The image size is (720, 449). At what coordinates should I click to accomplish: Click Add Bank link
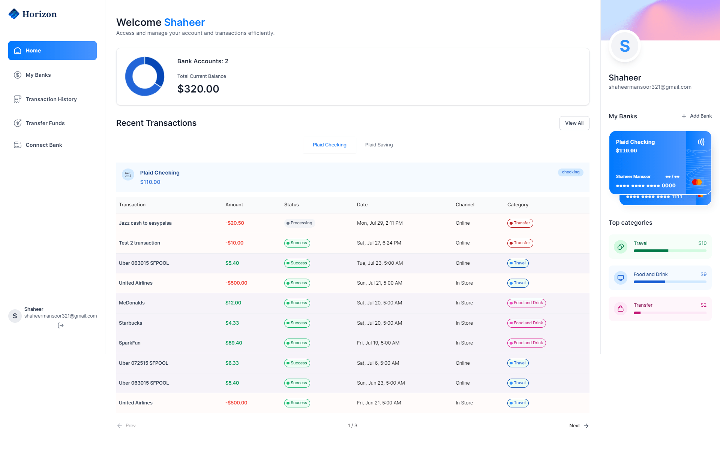pos(696,116)
